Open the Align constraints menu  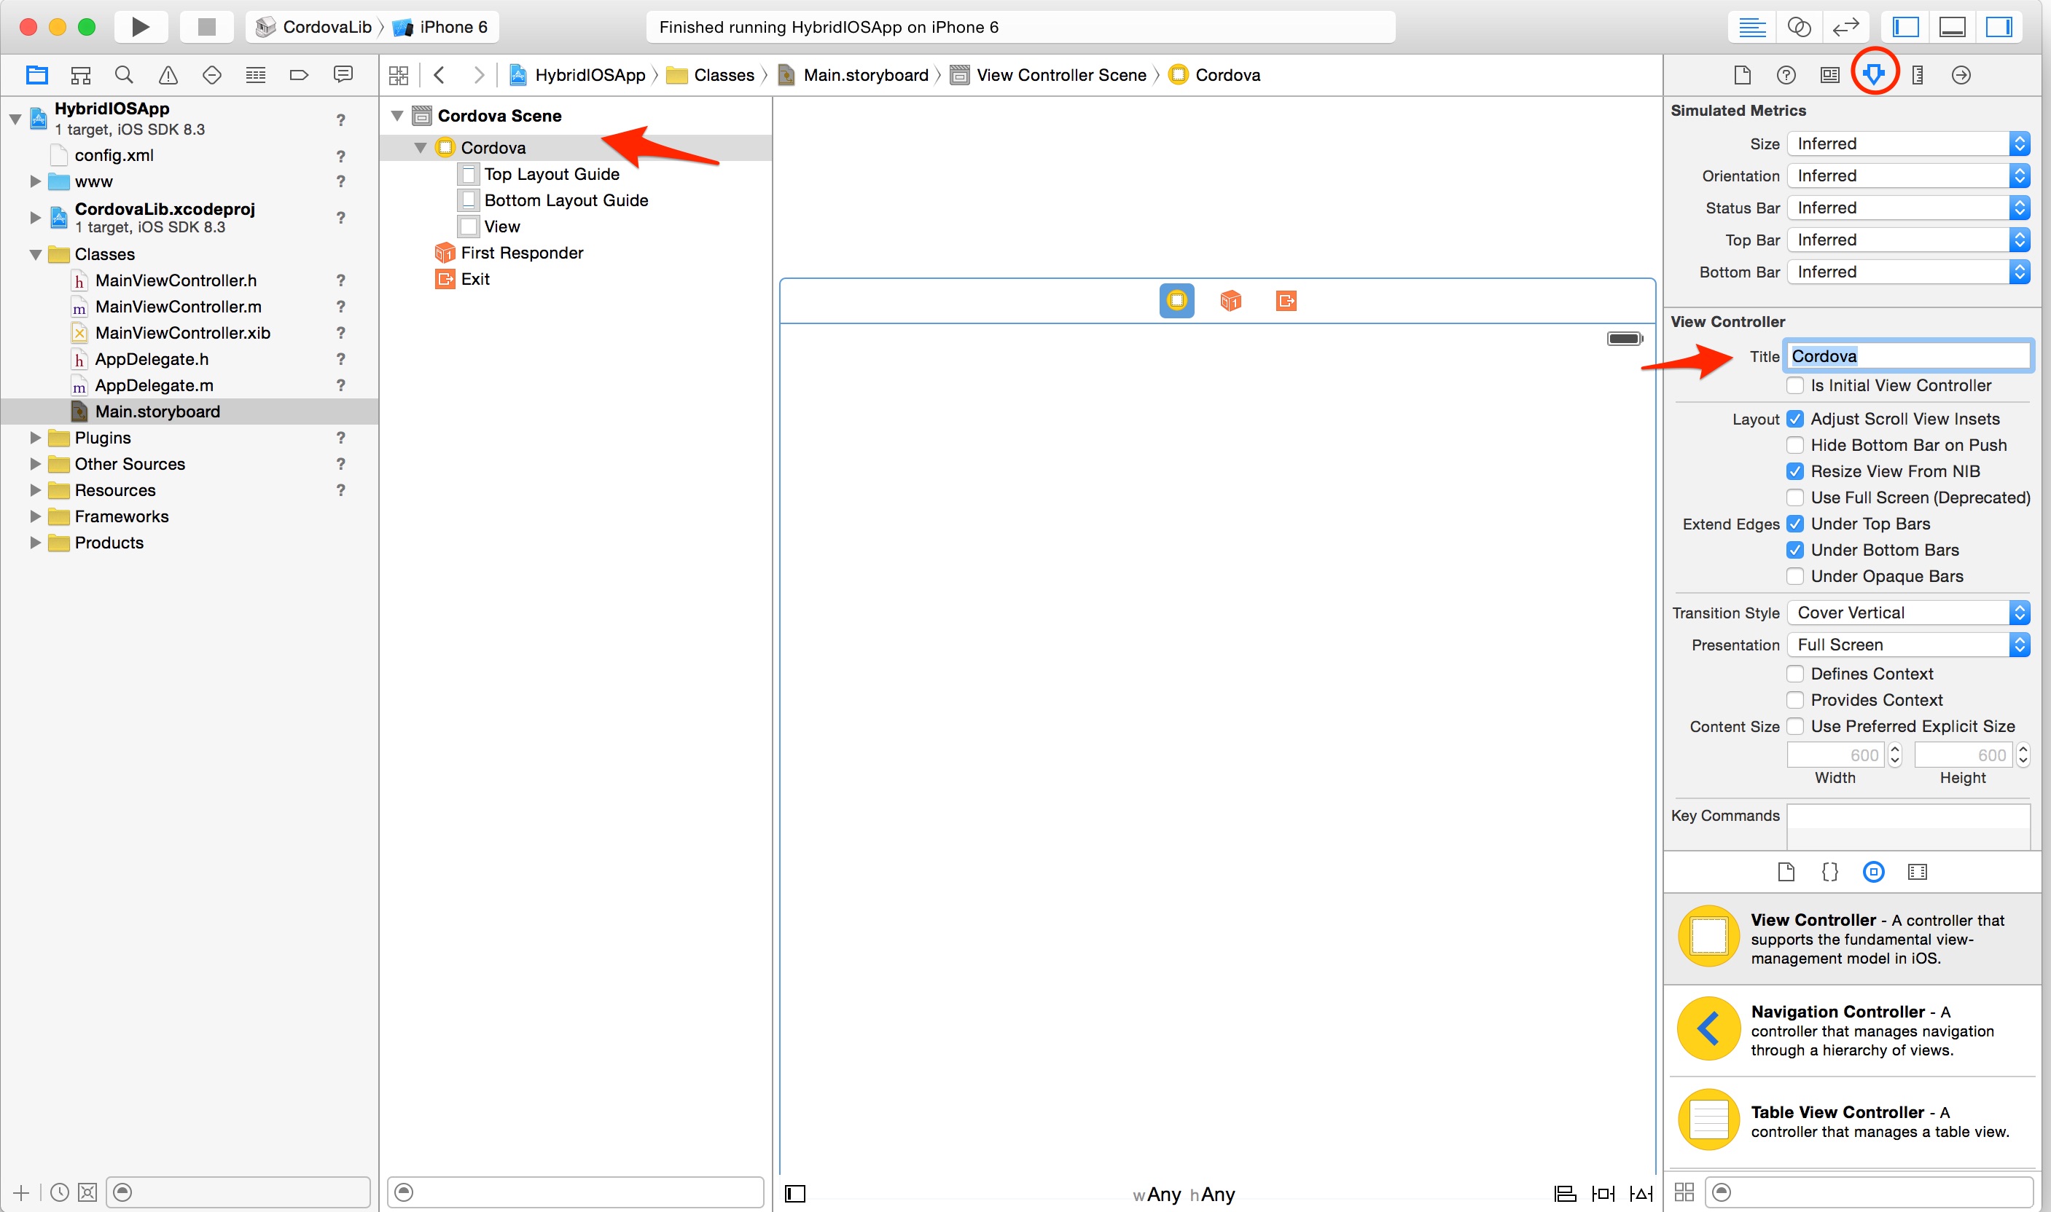pyautogui.click(x=1565, y=1194)
